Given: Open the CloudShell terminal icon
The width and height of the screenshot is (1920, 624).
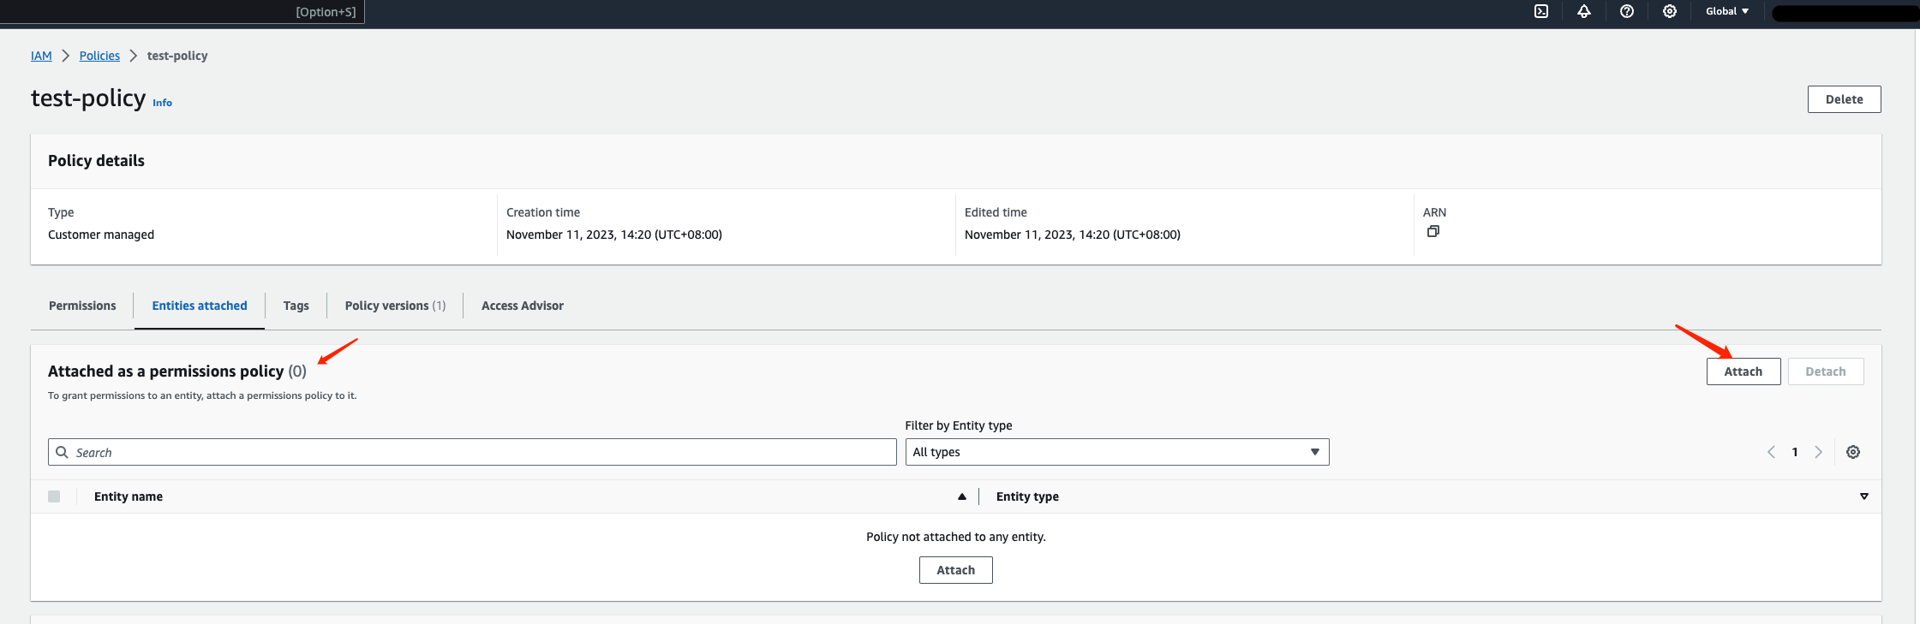Looking at the screenshot, I should [1541, 11].
